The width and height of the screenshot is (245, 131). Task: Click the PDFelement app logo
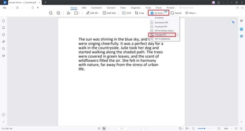5,2
